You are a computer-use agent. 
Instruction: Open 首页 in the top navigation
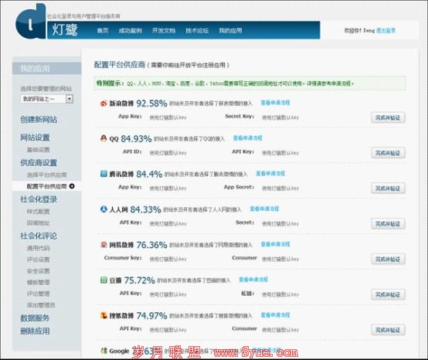103,31
